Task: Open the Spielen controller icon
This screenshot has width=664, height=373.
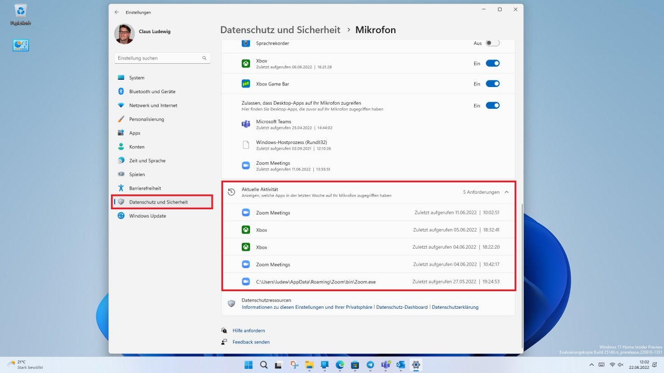Action: 121,175
